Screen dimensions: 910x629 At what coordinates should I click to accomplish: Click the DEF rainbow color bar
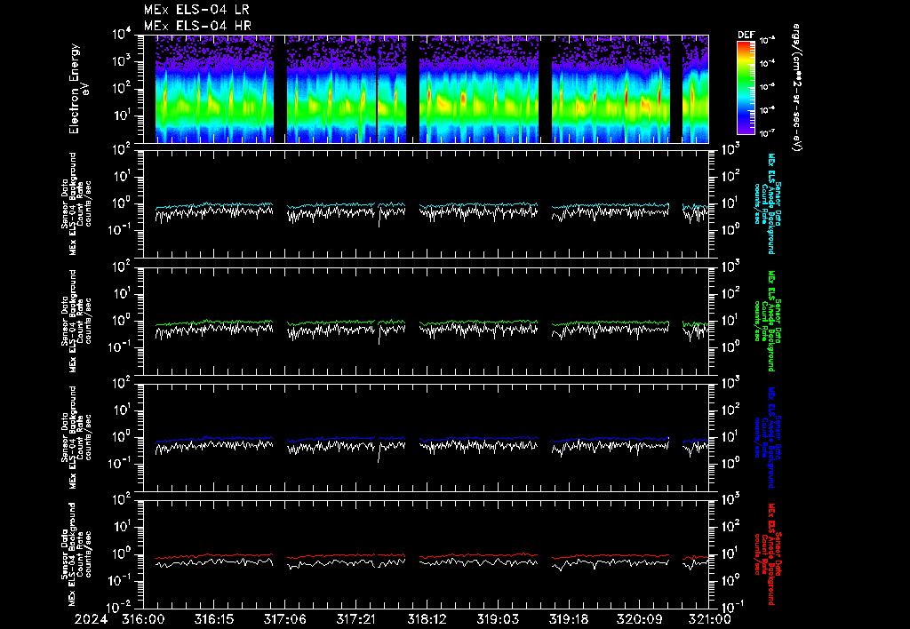(x=745, y=88)
